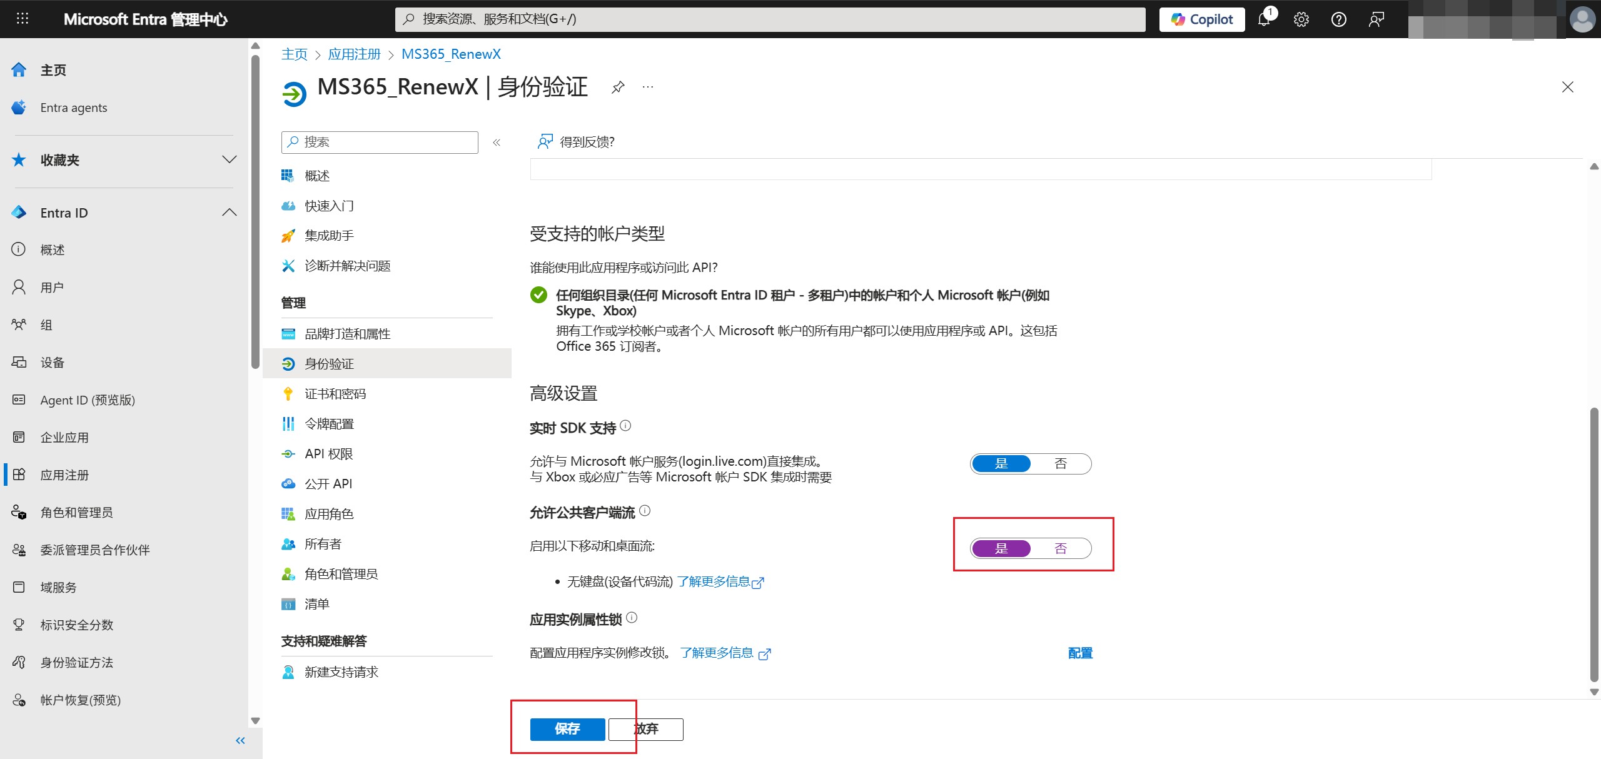This screenshot has height=759, width=1601.
Task: Click 得到反馈? feedback link
Action: [576, 142]
